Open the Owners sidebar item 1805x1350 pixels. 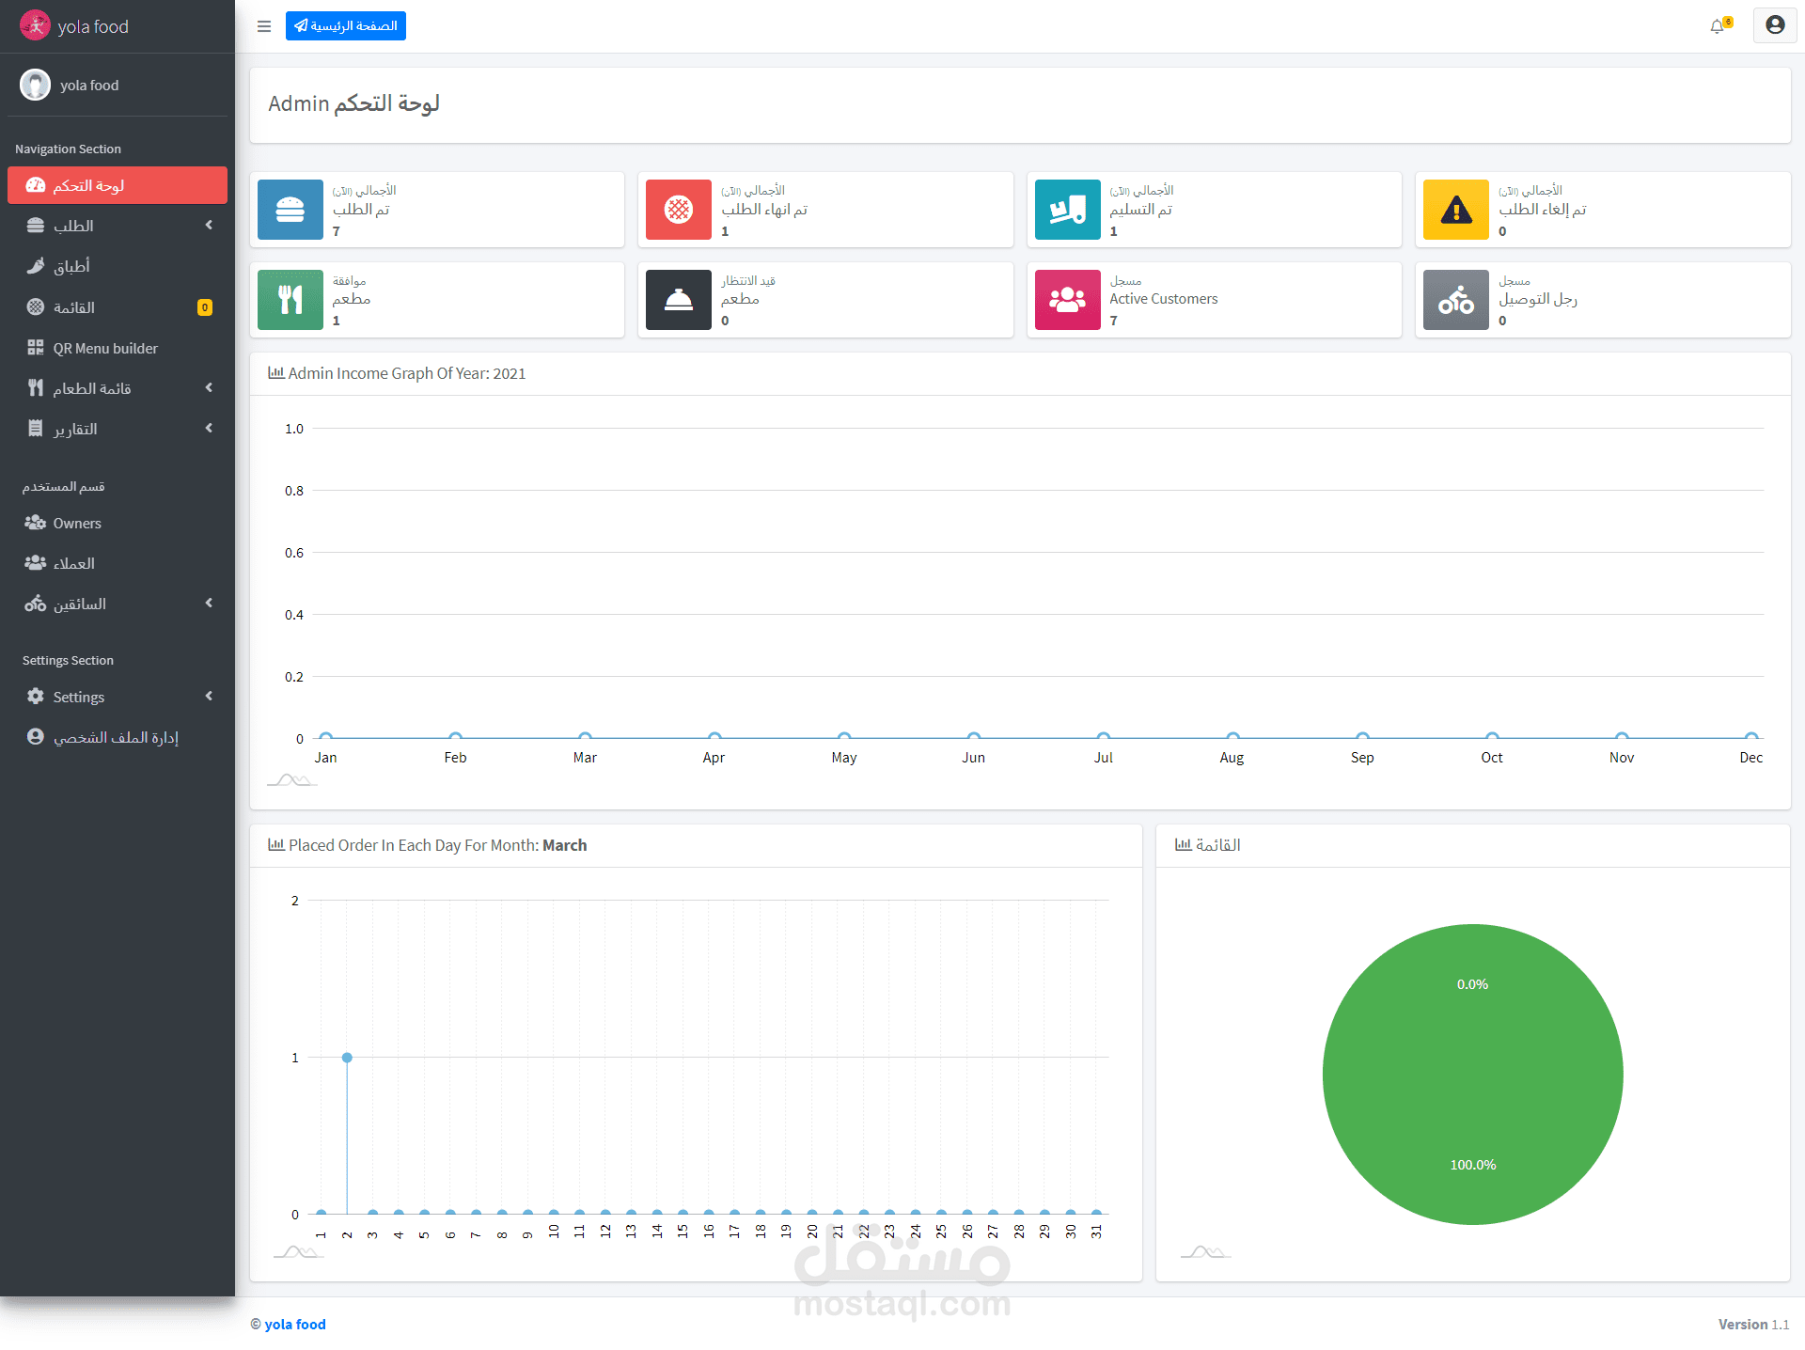coord(77,523)
